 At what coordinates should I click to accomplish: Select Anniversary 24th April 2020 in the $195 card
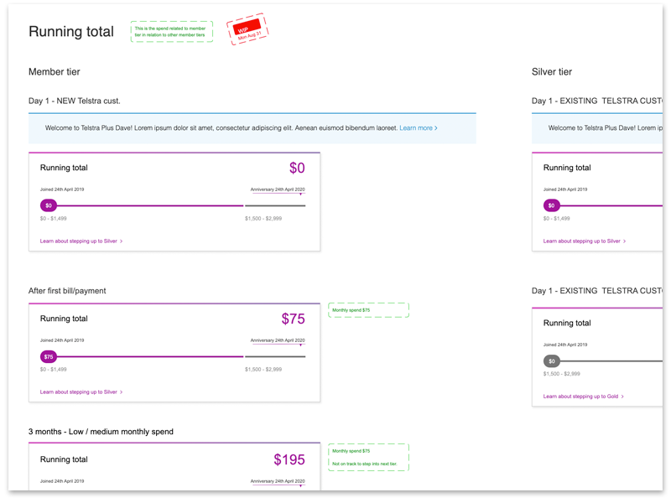point(278,481)
